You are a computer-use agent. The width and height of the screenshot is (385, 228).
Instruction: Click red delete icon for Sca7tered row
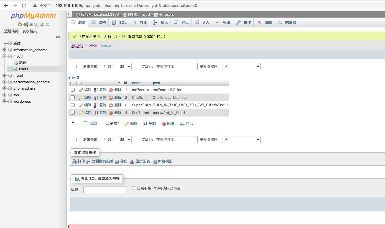coord(111,113)
